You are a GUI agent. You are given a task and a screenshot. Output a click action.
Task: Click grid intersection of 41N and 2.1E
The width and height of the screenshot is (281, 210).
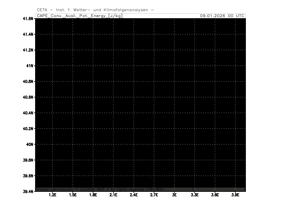tap(113, 66)
